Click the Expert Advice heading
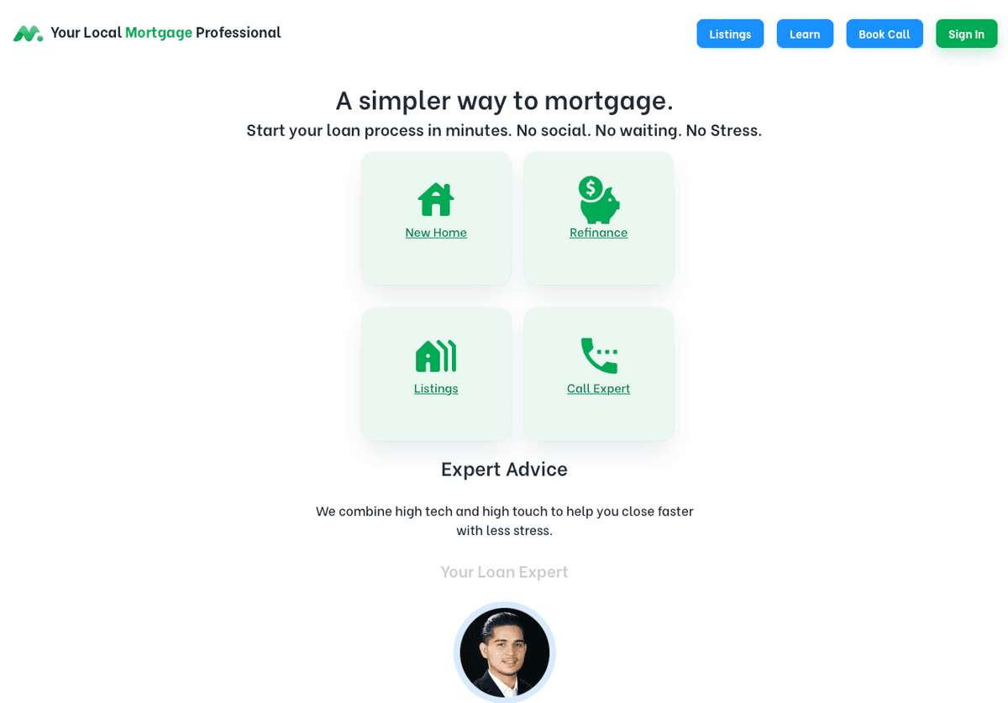The height and width of the screenshot is (703, 1008). (x=504, y=469)
